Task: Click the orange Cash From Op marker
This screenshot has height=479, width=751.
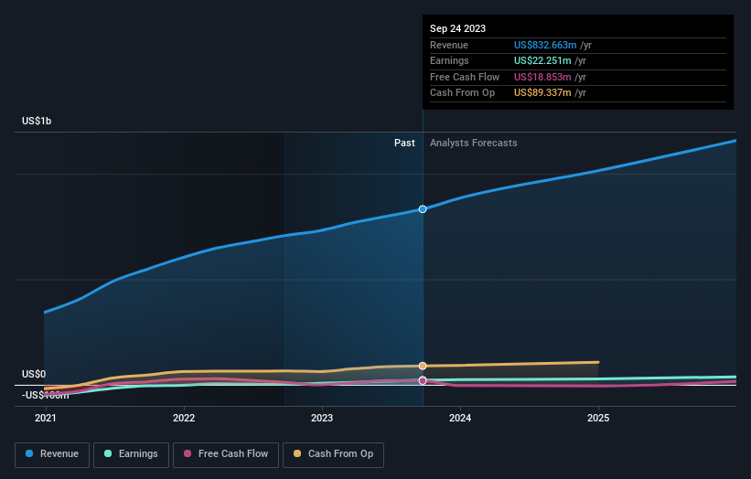Action: pyautogui.click(x=423, y=366)
